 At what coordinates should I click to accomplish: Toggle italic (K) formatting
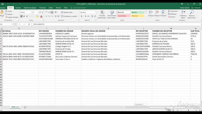24,16
